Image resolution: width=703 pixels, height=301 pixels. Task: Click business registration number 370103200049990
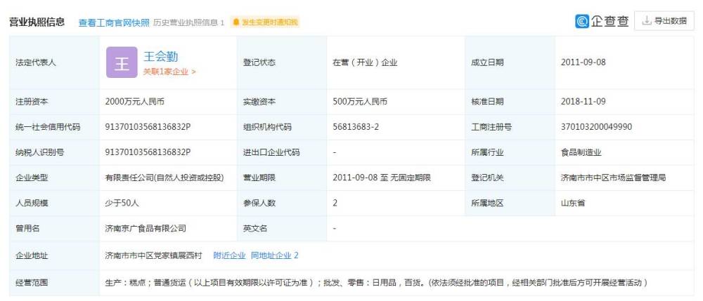[596, 127]
